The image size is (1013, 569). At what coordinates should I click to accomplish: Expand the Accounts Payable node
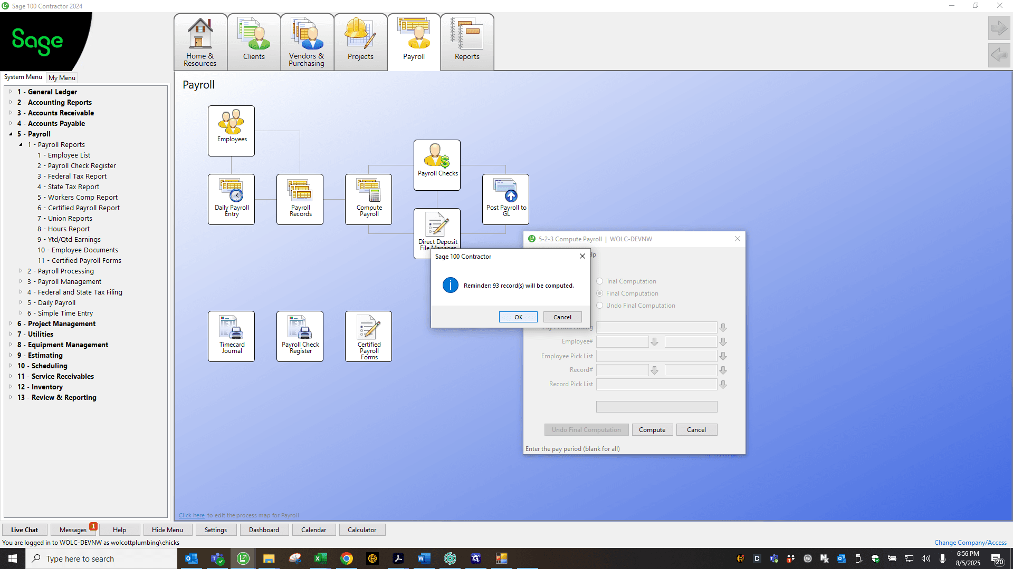pos(11,123)
